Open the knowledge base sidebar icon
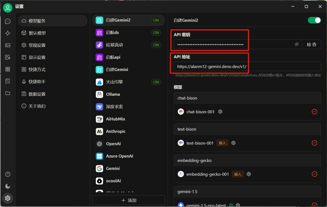 point(8,81)
